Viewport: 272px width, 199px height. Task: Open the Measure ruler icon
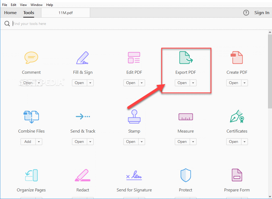pyautogui.click(x=186, y=117)
